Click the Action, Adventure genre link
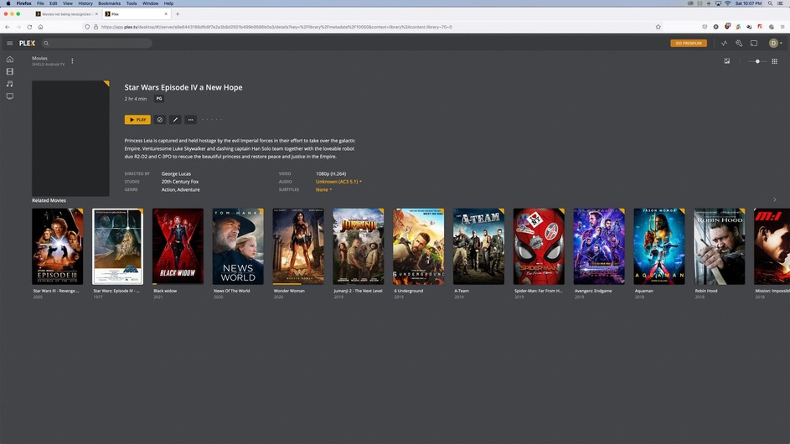Screen dimensions: 790x444 pos(180,190)
